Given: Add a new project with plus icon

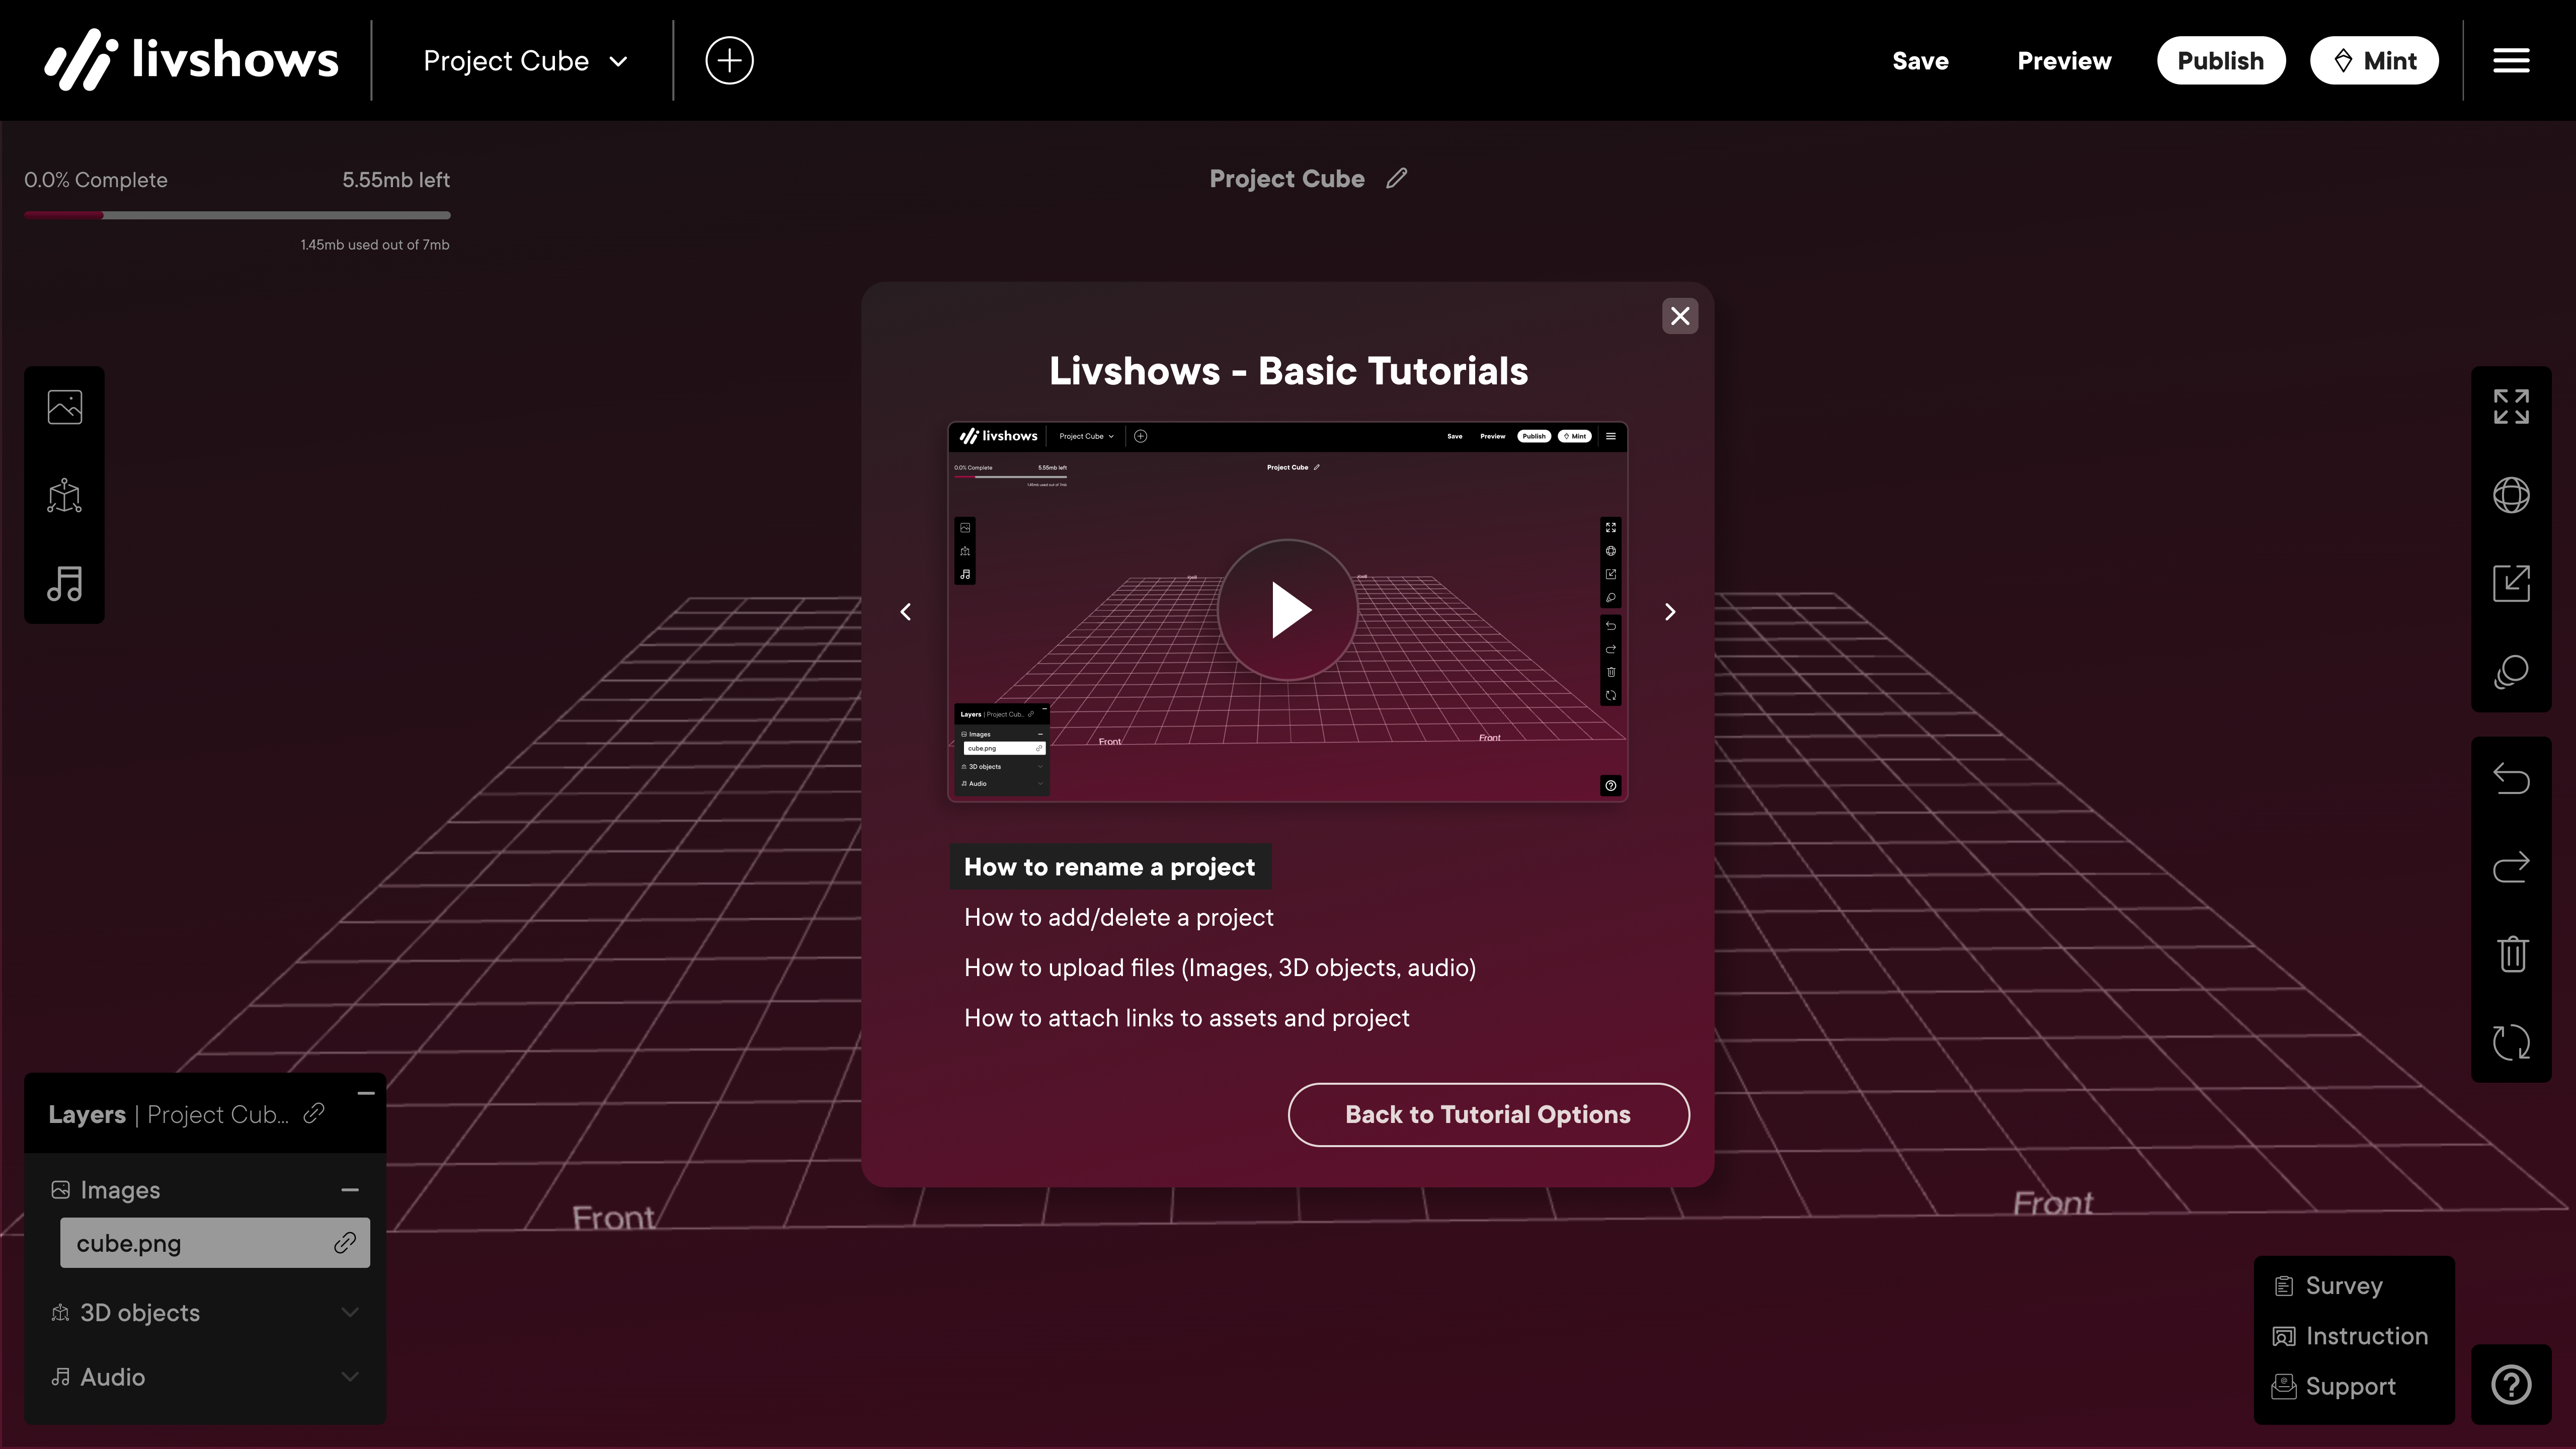Looking at the screenshot, I should [729, 61].
